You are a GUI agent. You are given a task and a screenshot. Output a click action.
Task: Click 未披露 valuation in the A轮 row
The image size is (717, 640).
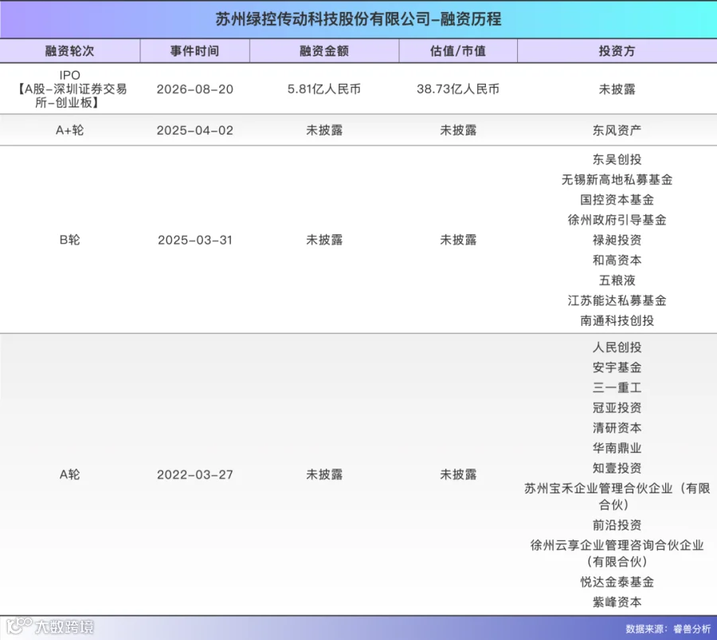(x=458, y=474)
